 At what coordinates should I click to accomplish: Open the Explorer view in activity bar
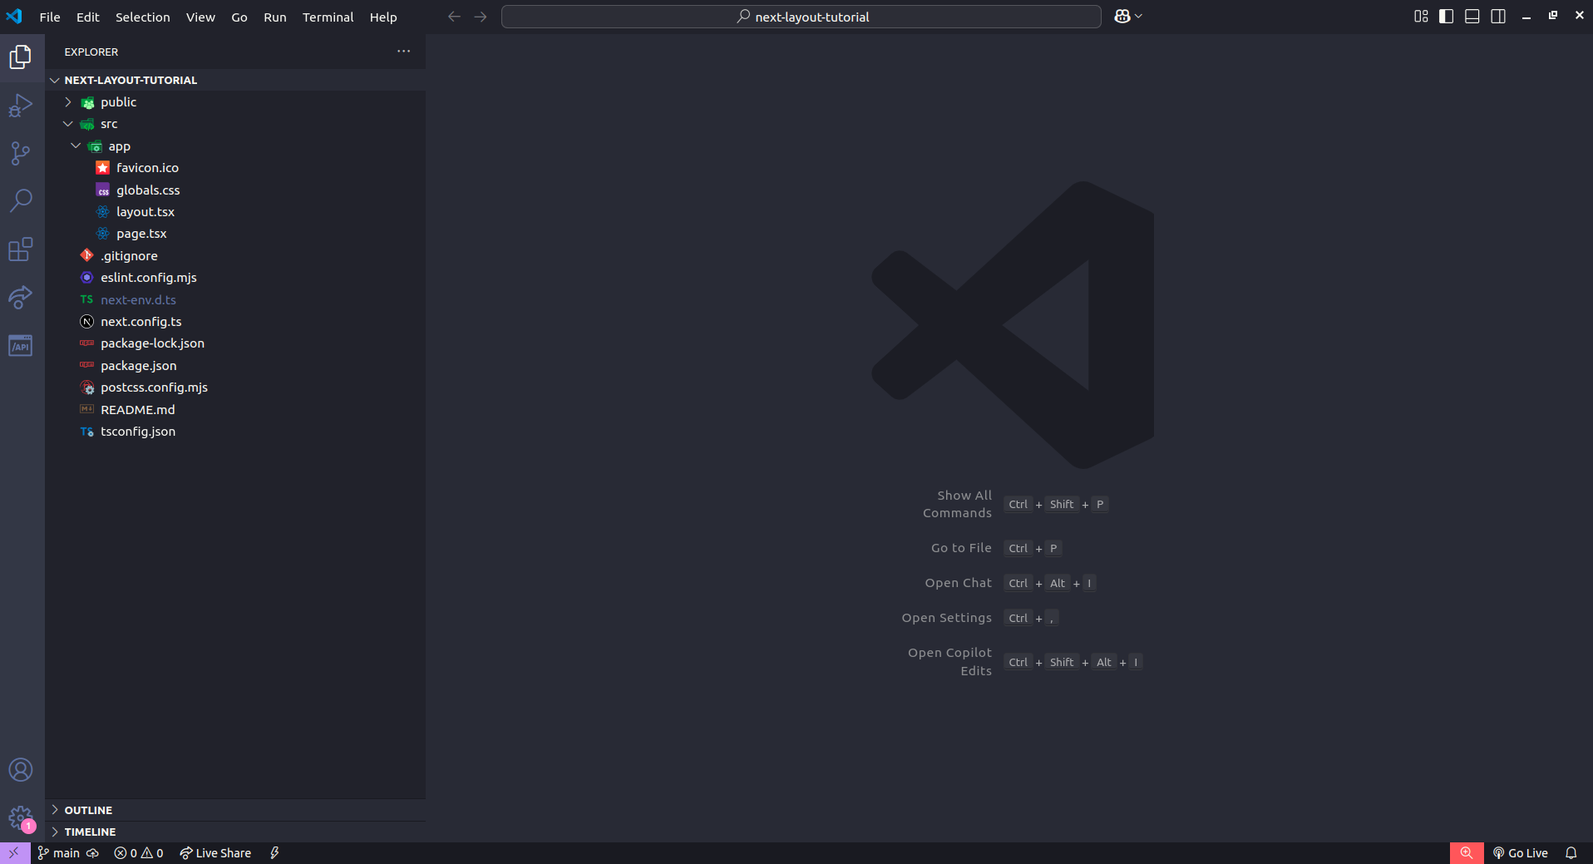click(x=21, y=57)
